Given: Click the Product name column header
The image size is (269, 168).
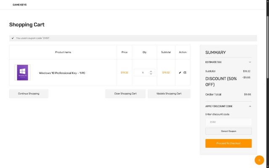Looking at the screenshot, I should 63,52.
